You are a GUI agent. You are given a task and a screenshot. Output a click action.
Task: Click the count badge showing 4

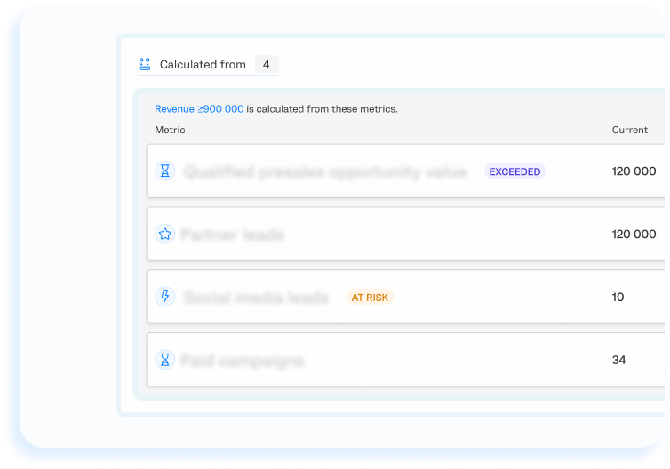click(x=267, y=65)
